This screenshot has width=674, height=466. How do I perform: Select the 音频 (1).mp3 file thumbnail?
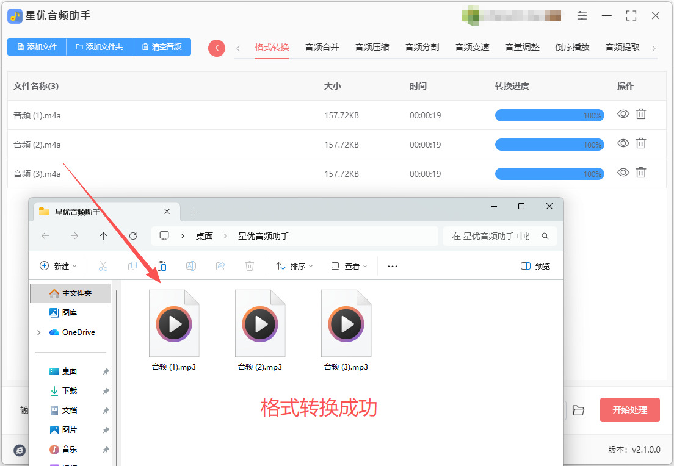click(x=174, y=323)
